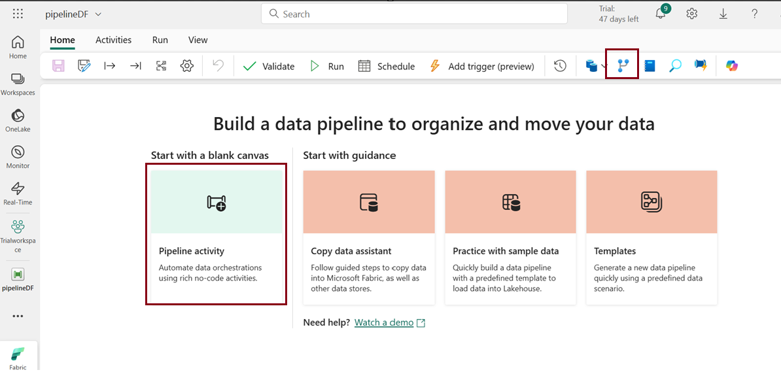The height and width of the screenshot is (387, 781).
Task: Open the Copilot icon in toolbar
Action: click(732, 66)
